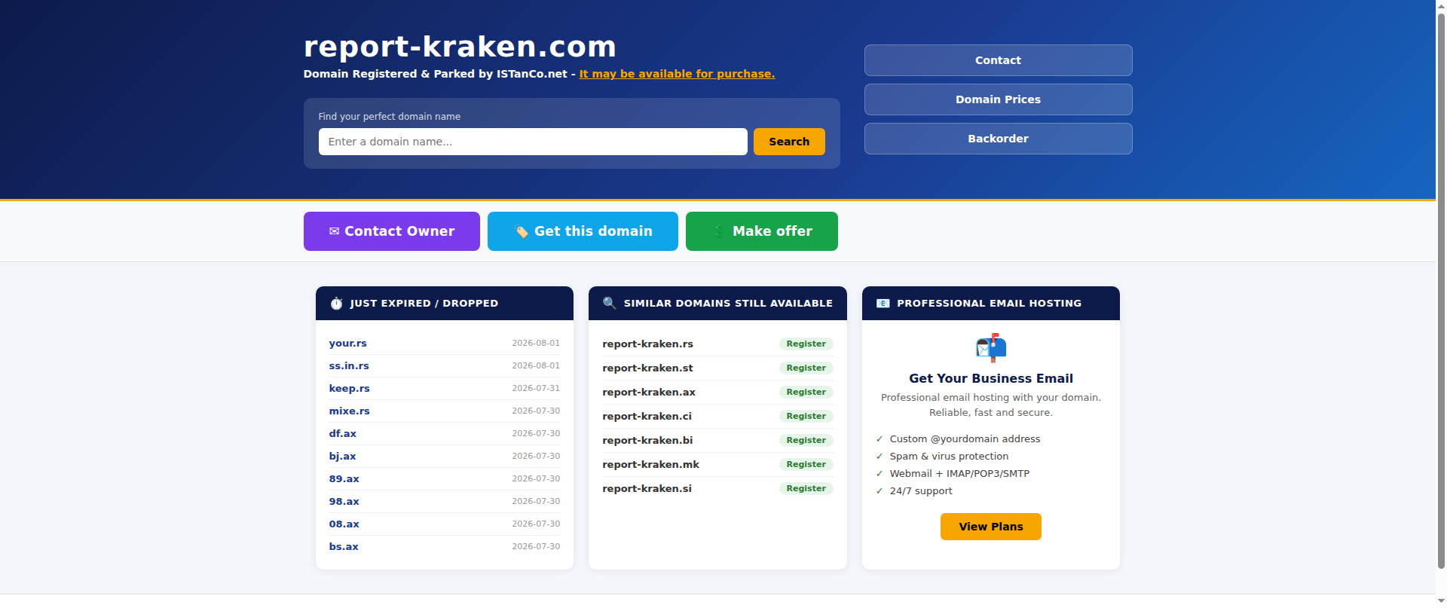Click the price tag icon in Get this domain
Screen dimensions: 1447x608
tap(522, 231)
